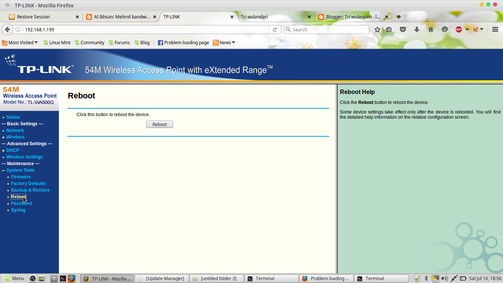The height and width of the screenshot is (283, 503).
Task: Expand the Wireless menu in sidebar
Action: [15, 137]
